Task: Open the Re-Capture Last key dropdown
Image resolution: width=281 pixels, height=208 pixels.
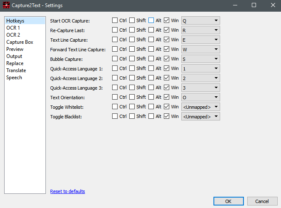Action: point(201,30)
